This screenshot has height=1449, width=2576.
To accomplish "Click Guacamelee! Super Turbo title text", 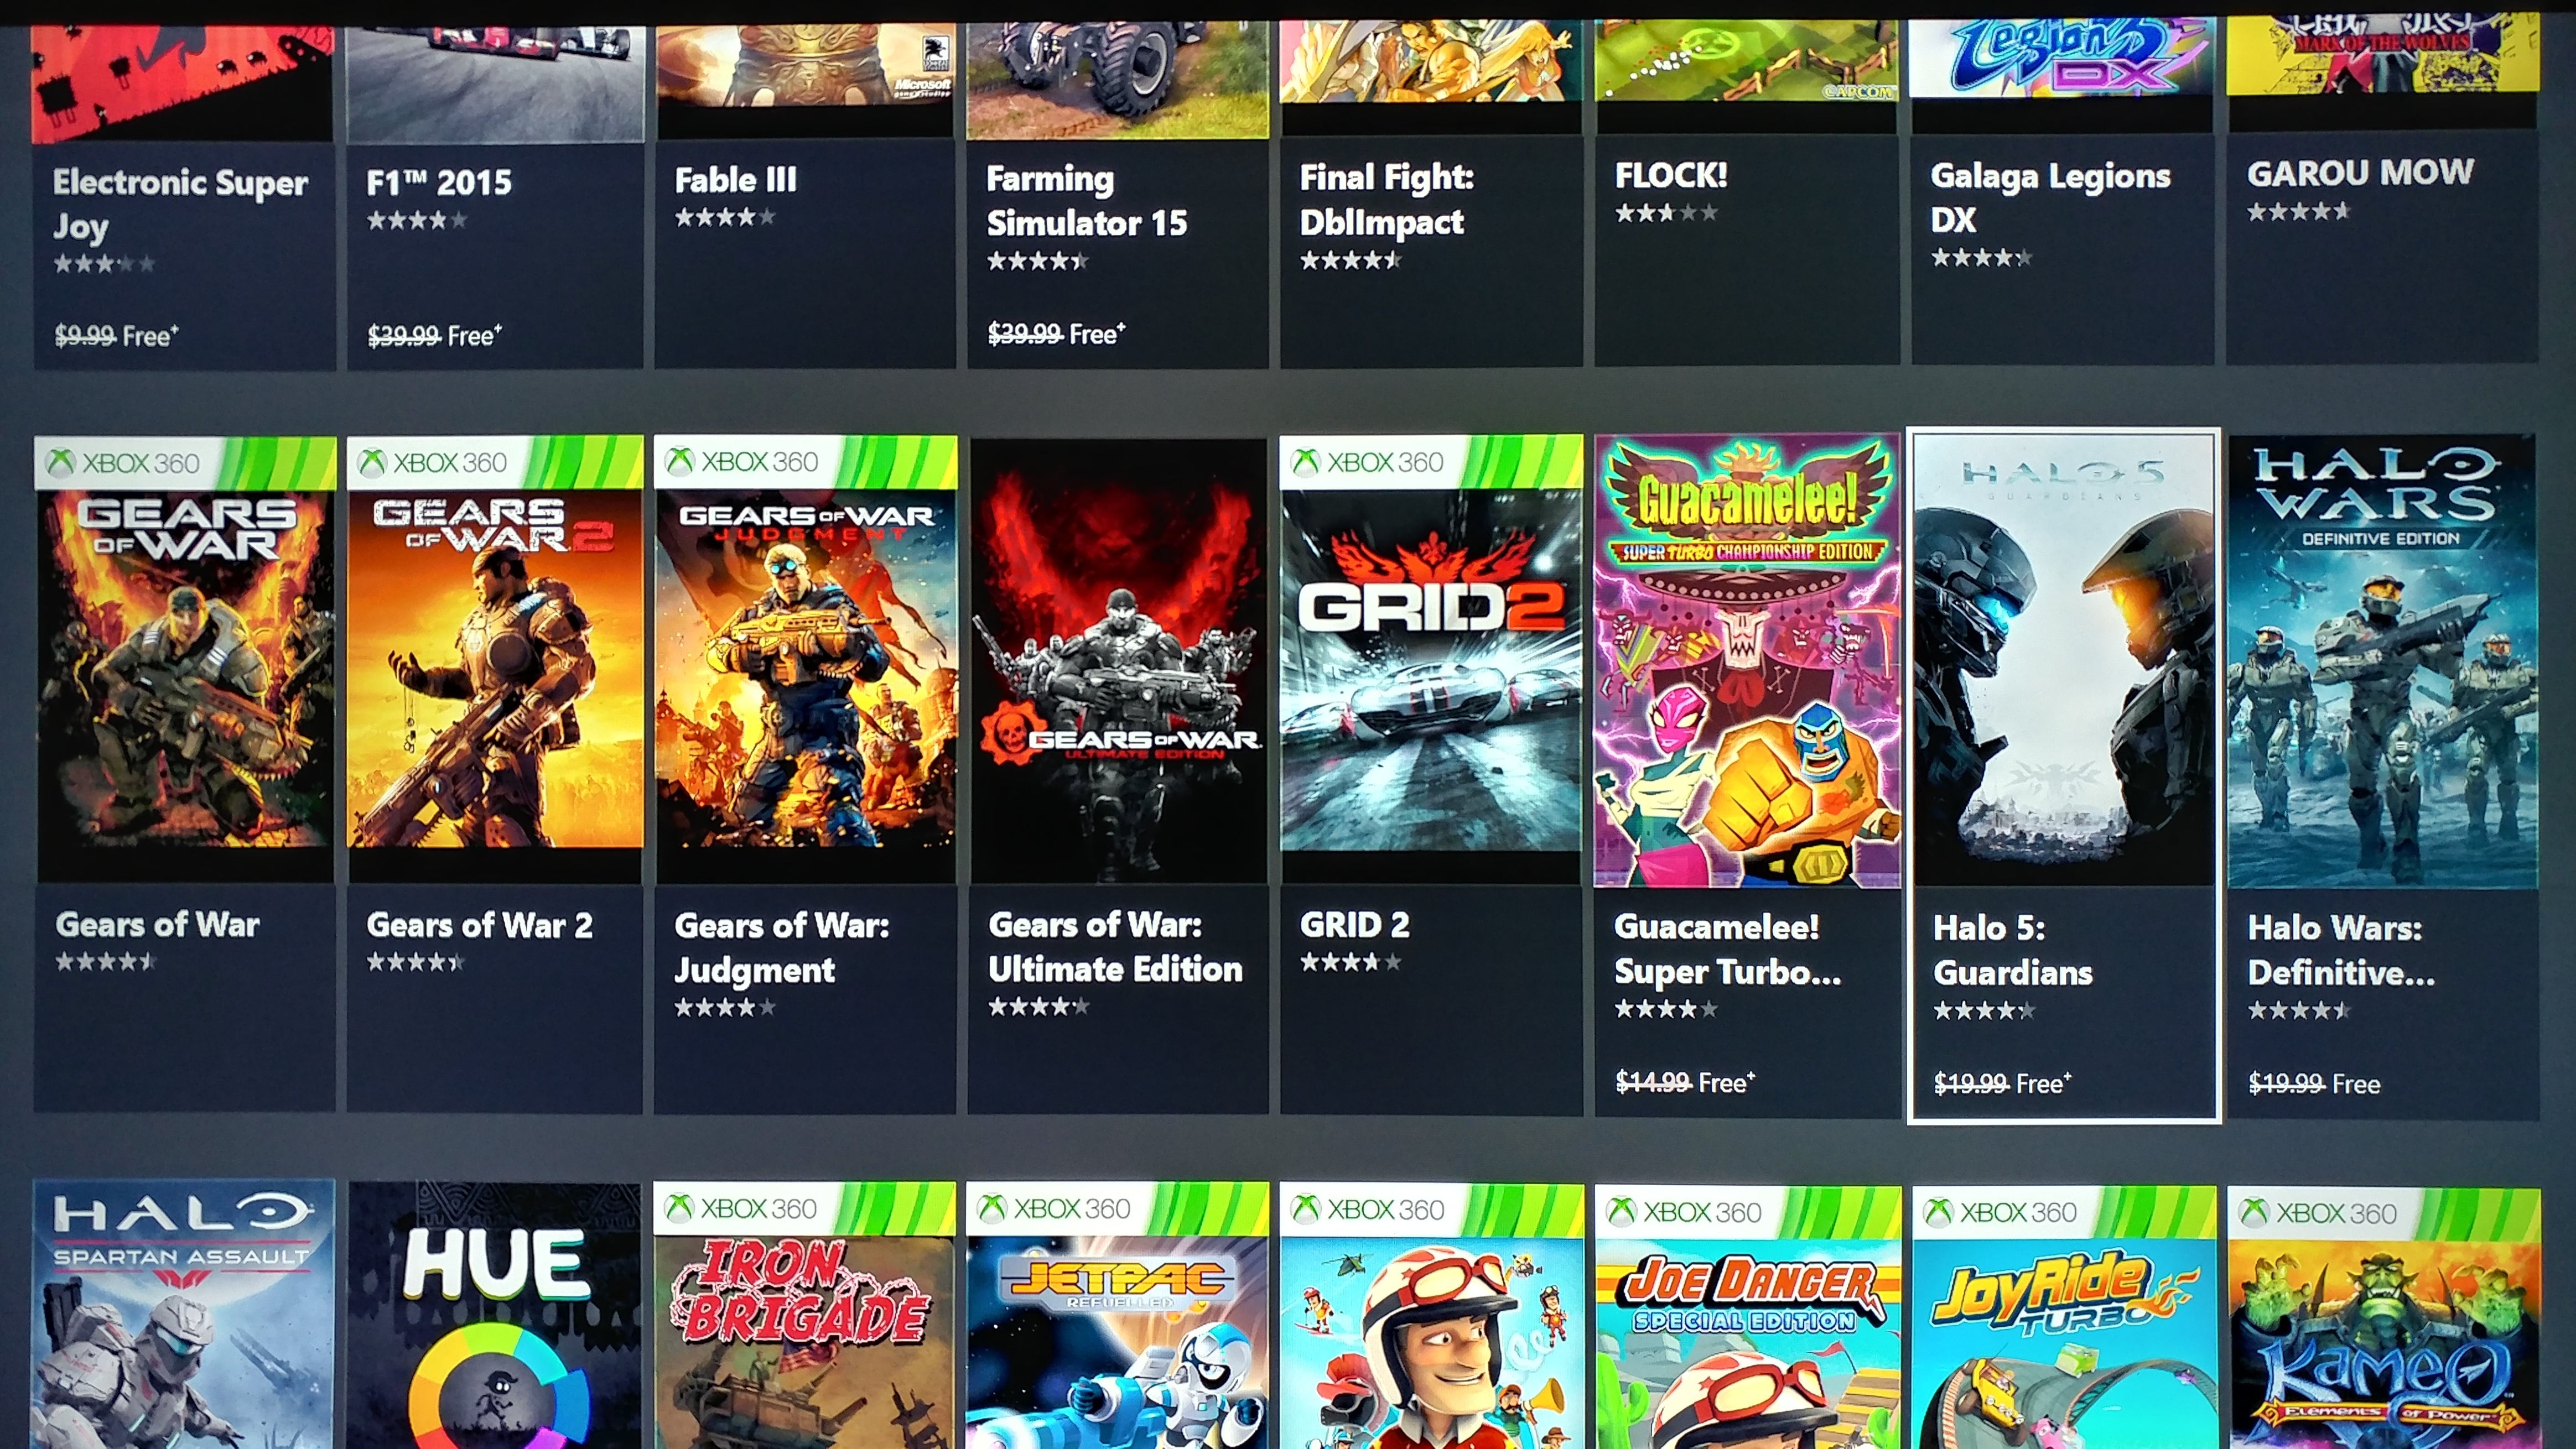I will [1727, 950].
